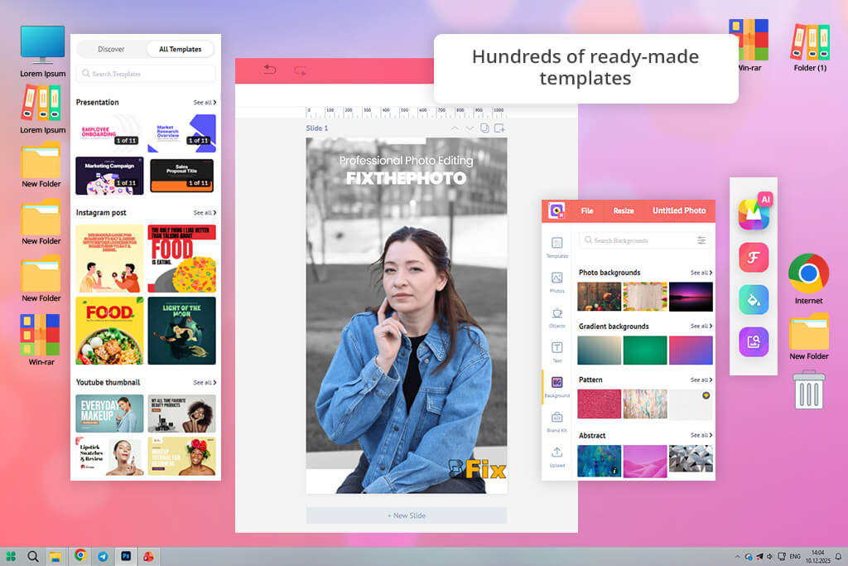The width and height of the screenshot is (848, 566).
Task: Click in the Search Backgrounds field
Action: tap(644, 240)
